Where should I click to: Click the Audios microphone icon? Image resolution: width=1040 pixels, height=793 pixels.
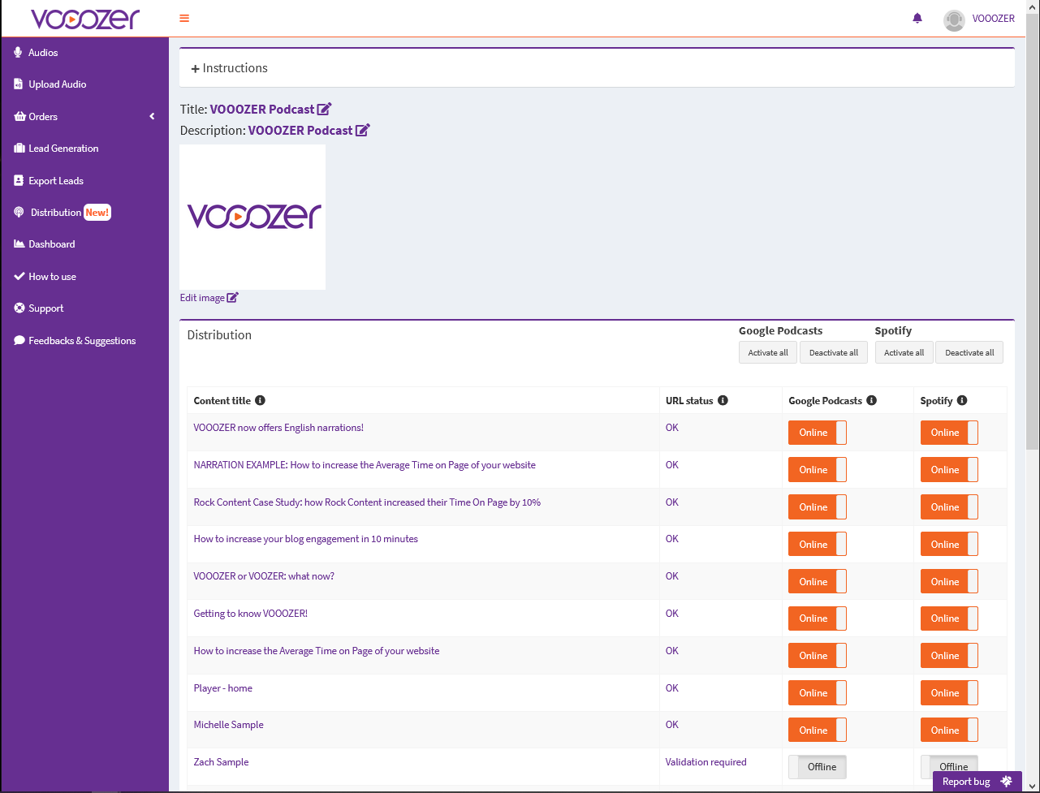point(19,53)
